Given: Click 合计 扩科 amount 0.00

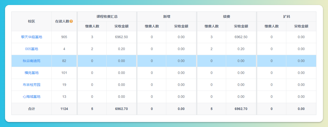Looking at the screenshot, I should coord(301,109).
